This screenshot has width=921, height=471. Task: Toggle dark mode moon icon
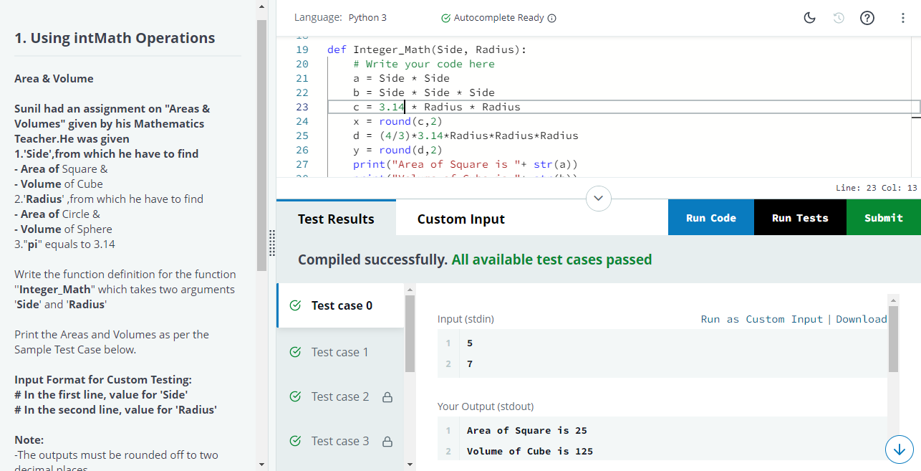pyautogui.click(x=810, y=18)
